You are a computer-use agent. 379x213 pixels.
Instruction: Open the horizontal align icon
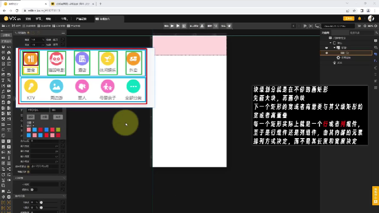[305, 26]
